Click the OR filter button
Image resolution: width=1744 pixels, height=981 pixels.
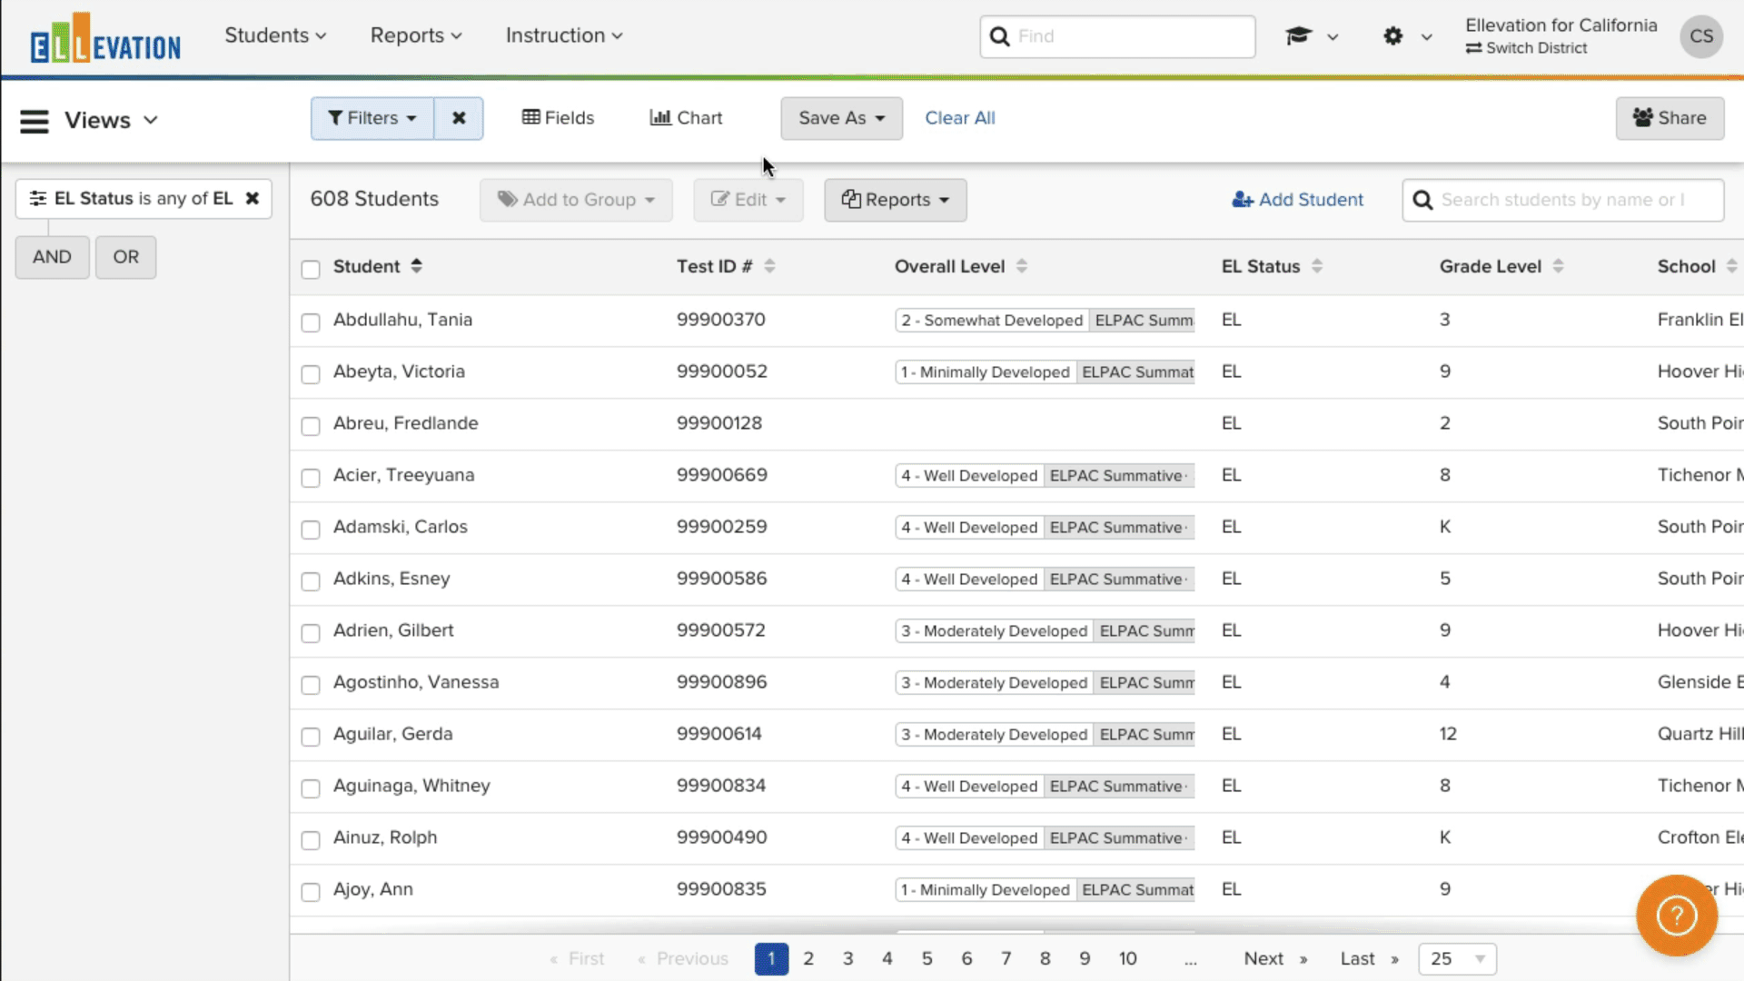(125, 257)
